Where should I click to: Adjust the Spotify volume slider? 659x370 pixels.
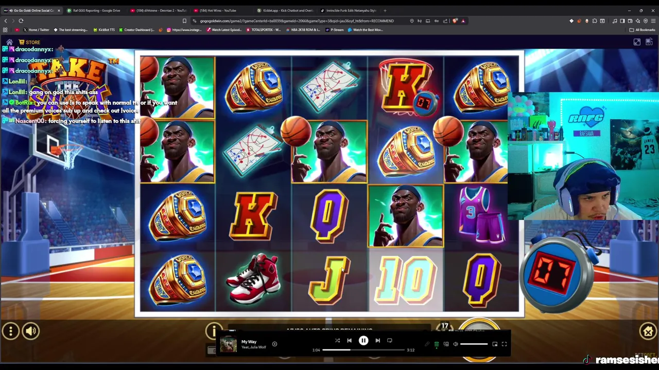click(474, 344)
